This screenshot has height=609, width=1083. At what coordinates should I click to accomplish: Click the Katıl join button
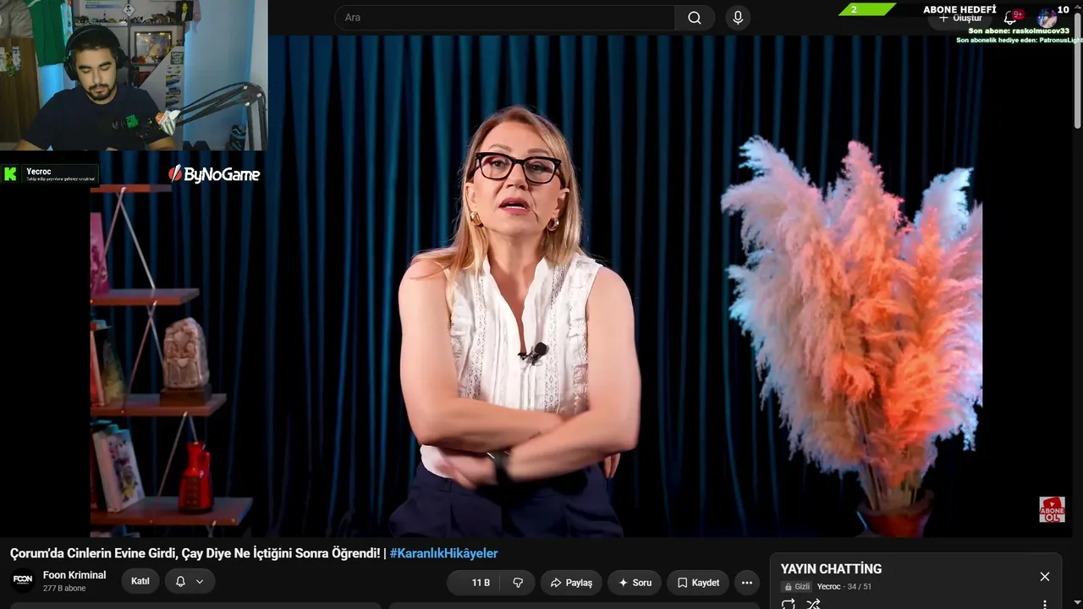[x=140, y=582]
